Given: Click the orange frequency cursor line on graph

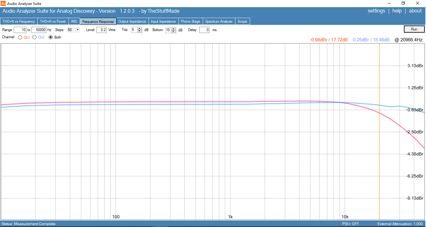Looking at the screenshot, I should pos(379,132).
